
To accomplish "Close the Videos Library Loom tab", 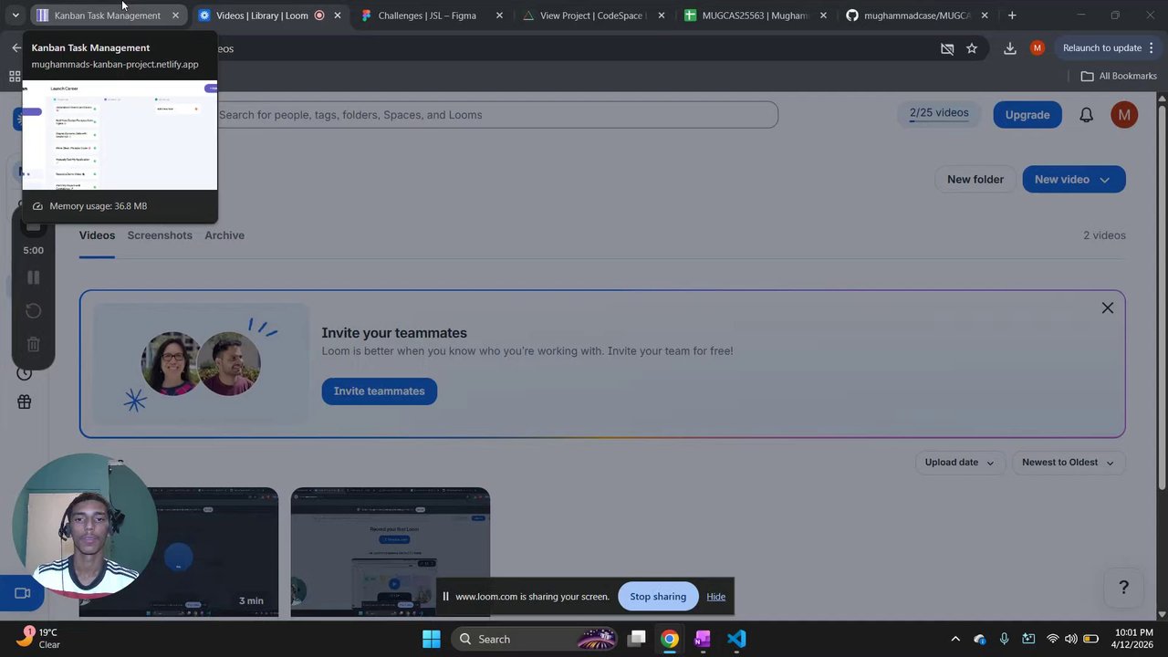I will (x=338, y=16).
